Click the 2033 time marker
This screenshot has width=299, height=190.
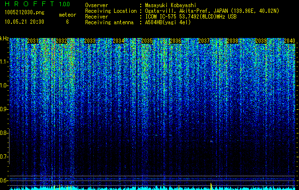[x=90, y=41]
